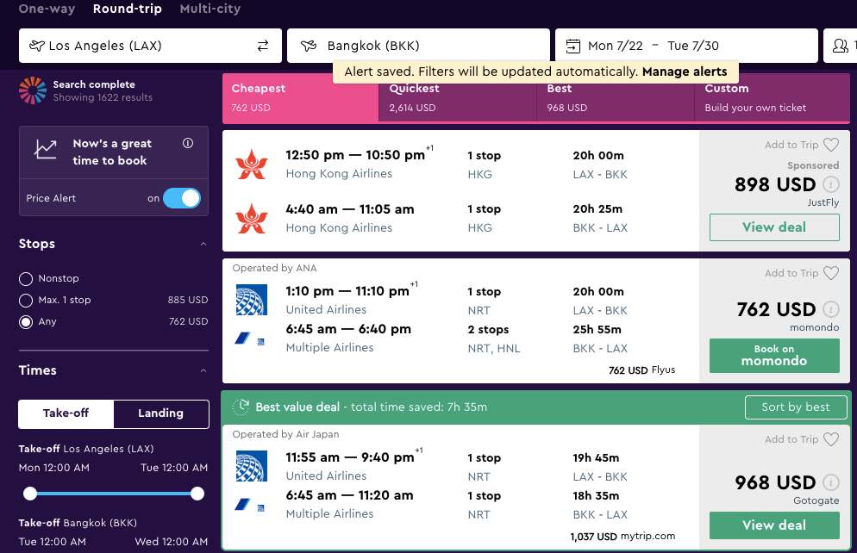Select the Any stops radio option
Viewport: 857px width, 553px height.
tap(26, 322)
